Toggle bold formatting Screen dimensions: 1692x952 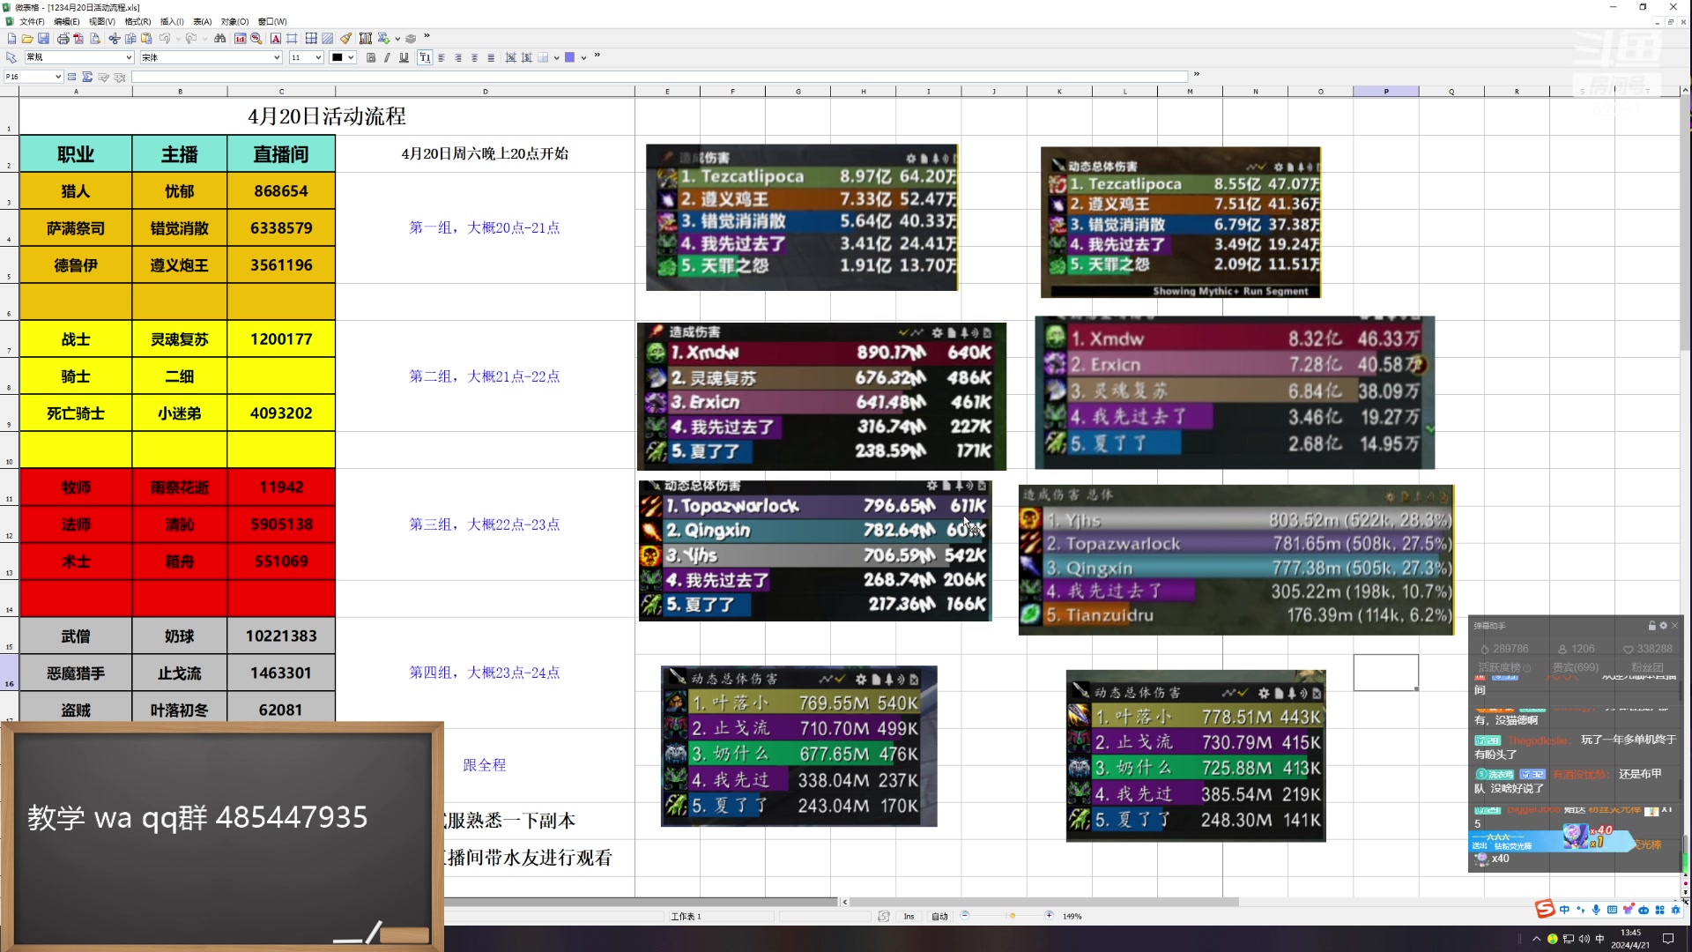pos(370,57)
